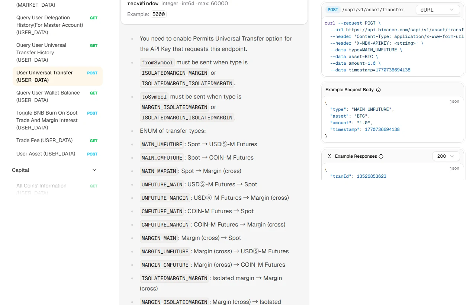
Task: Click the info icon beside Example Responses
Action: coord(381,156)
